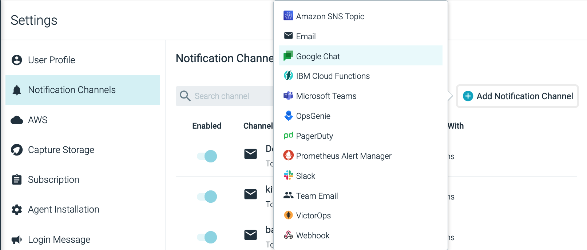Click the Microsoft Teams logo icon
The width and height of the screenshot is (587, 250).
click(288, 96)
